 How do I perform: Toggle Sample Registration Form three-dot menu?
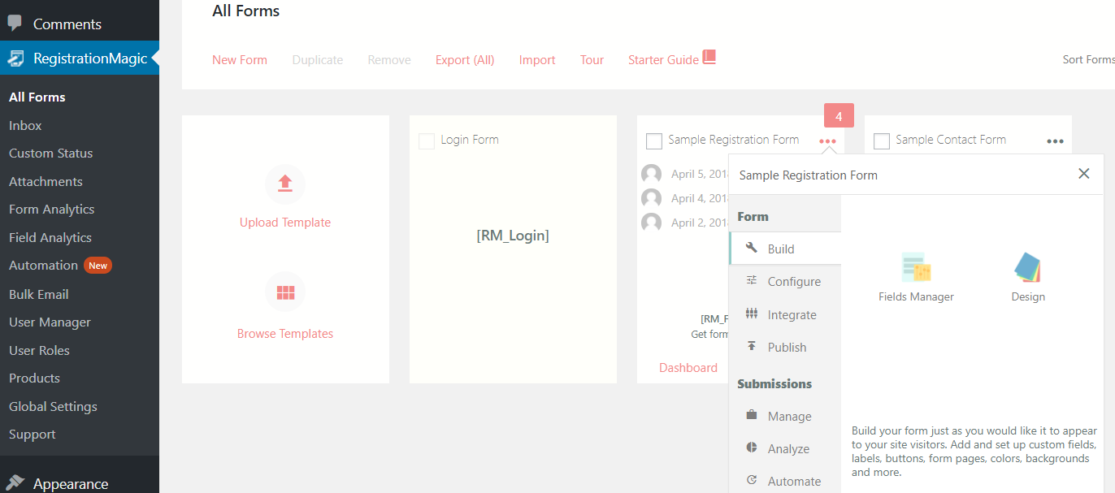pyautogui.click(x=827, y=141)
